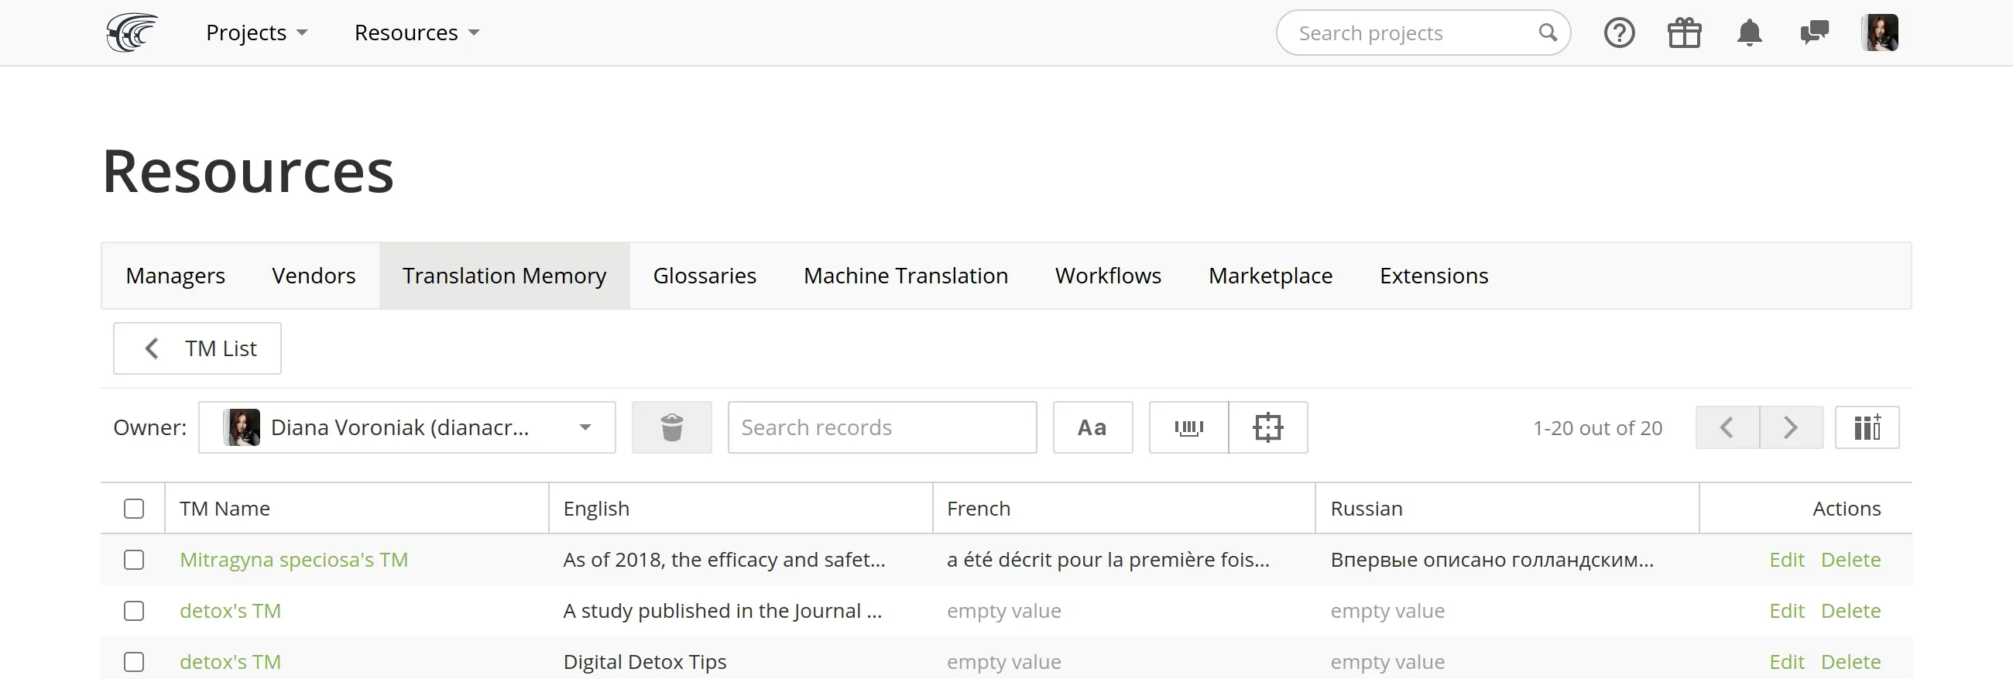Focus the Search records field
The image size is (2013, 679).
click(x=883, y=427)
